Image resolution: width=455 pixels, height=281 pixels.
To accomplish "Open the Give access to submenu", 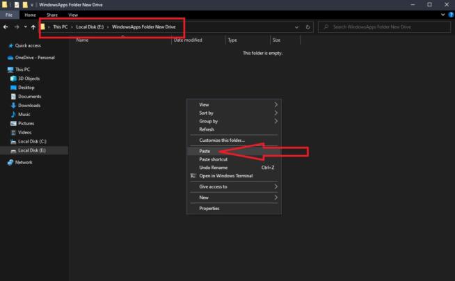I will pos(234,186).
